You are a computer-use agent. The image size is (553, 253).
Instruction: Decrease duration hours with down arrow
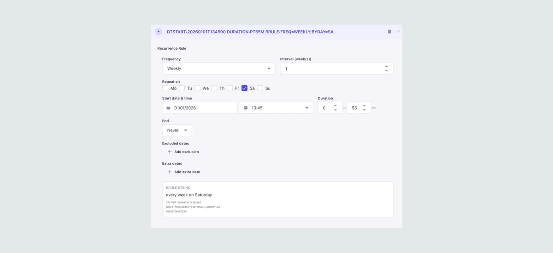click(335, 110)
